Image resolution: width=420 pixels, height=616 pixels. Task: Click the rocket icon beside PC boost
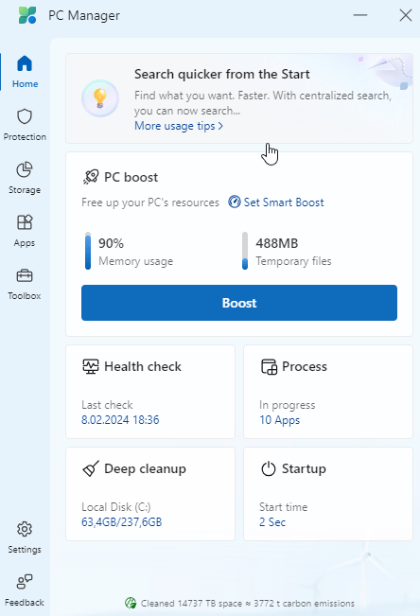pos(91,177)
